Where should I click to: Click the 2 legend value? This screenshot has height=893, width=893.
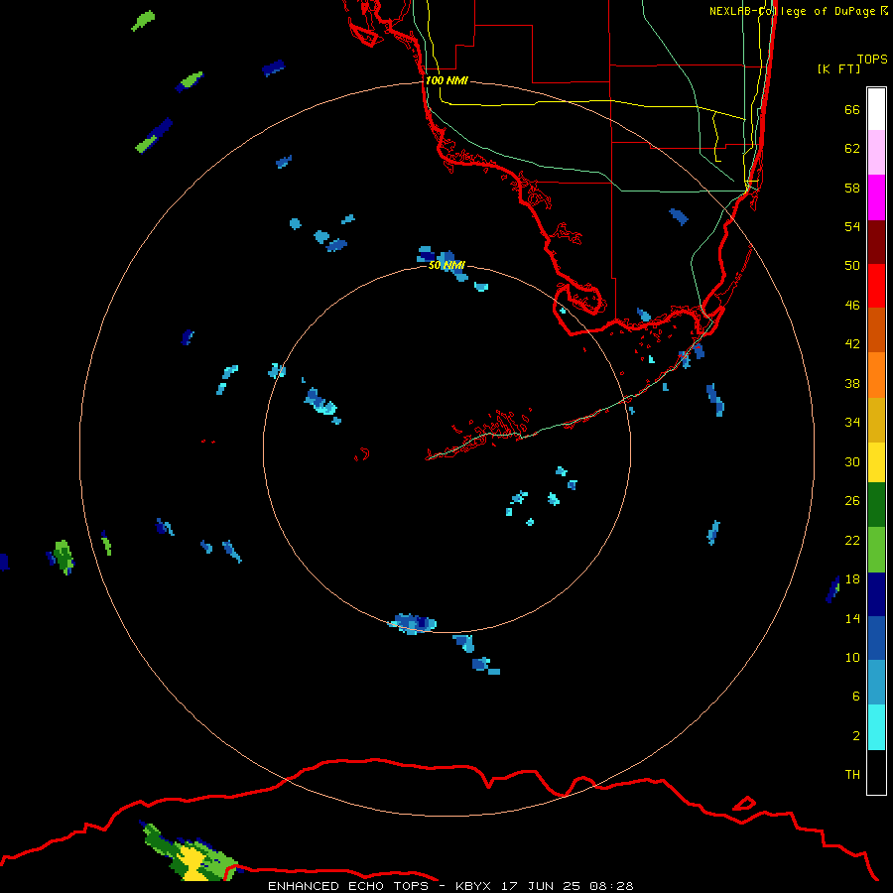click(856, 735)
